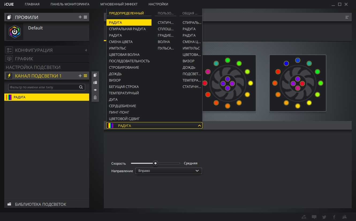The height and width of the screenshot is (221, 356).
Task: Switch to the ПОЛЬЗО... effects tab
Action: pos(165,13)
